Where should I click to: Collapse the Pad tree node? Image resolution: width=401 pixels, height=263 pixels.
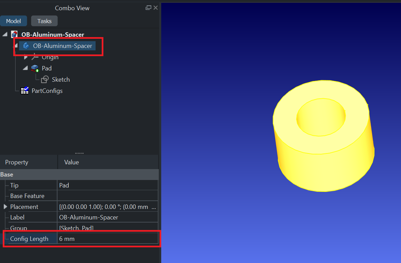point(25,68)
